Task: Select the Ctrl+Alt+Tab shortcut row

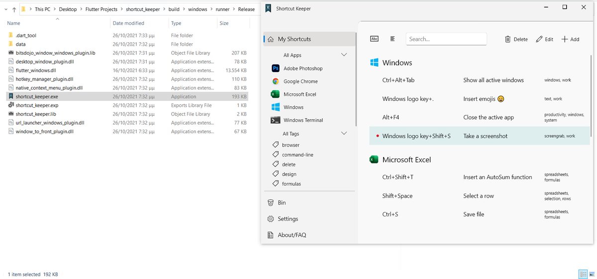Action: click(x=479, y=80)
